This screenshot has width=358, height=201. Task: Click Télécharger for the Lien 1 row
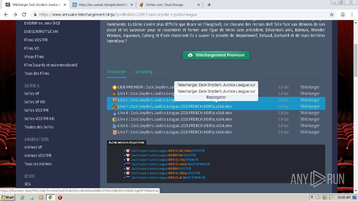310,94
